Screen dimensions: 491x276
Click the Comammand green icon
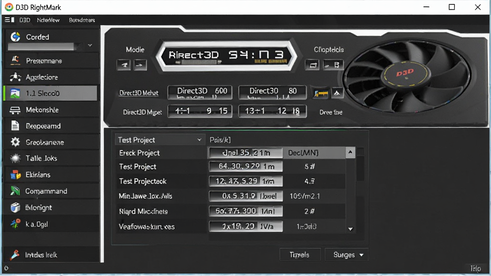[15, 191]
